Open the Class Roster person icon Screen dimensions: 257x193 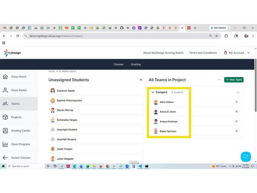(5, 90)
